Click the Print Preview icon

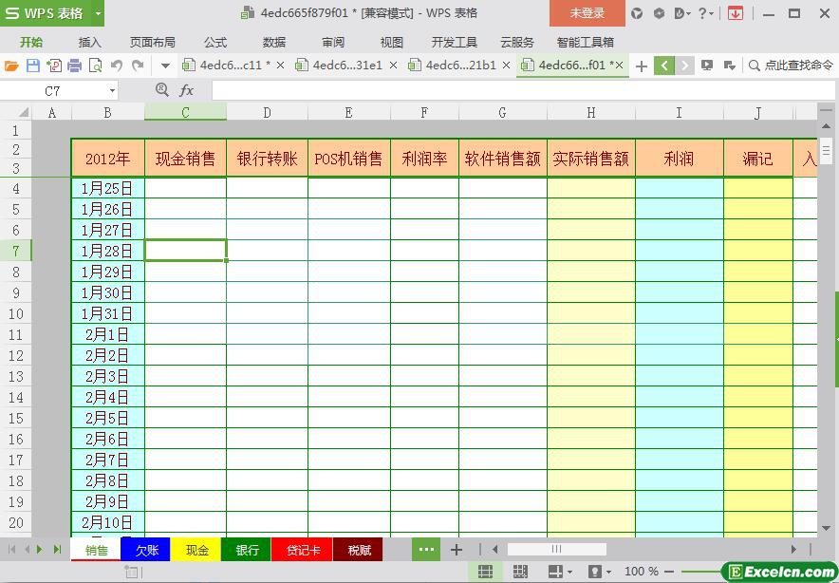click(95, 66)
